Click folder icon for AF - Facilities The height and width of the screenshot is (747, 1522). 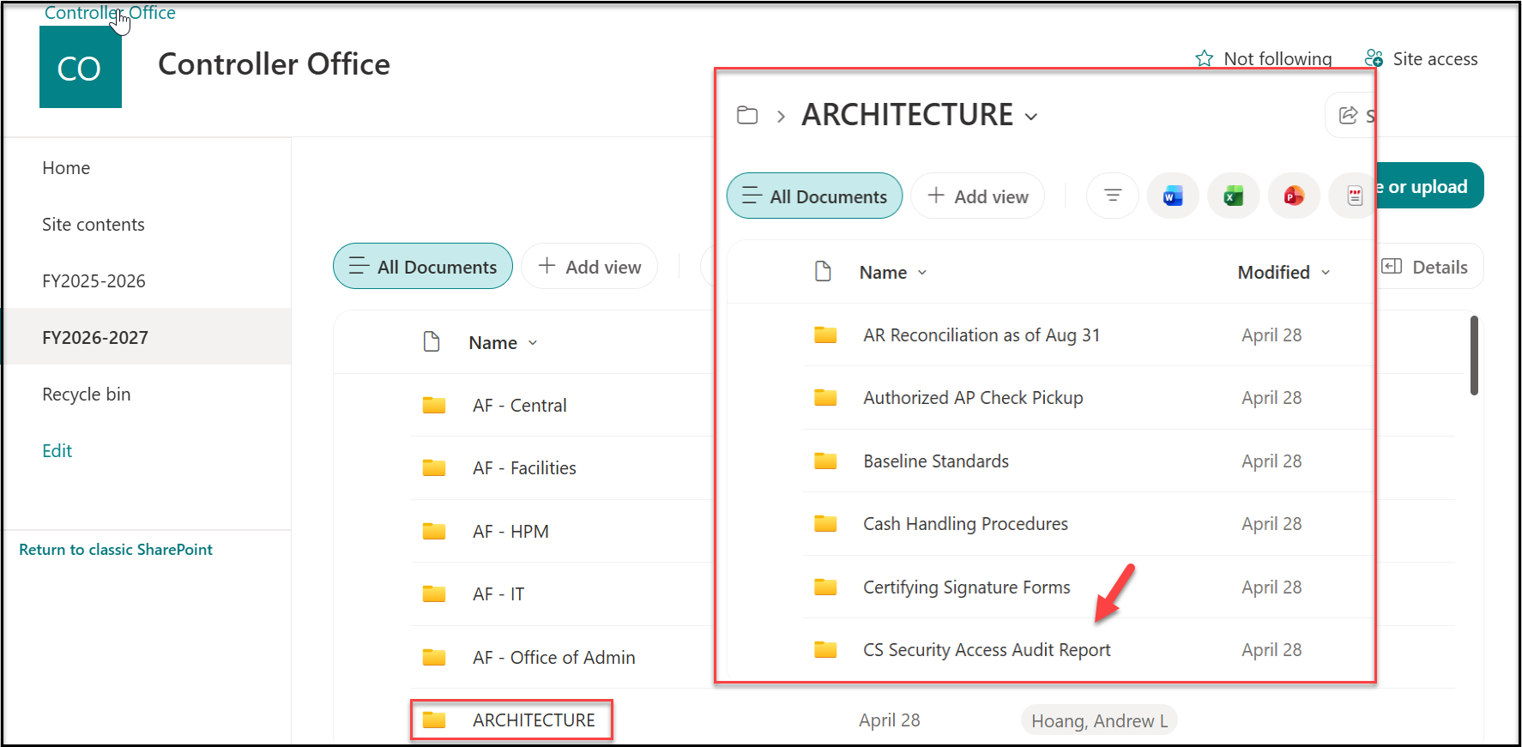tap(434, 467)
